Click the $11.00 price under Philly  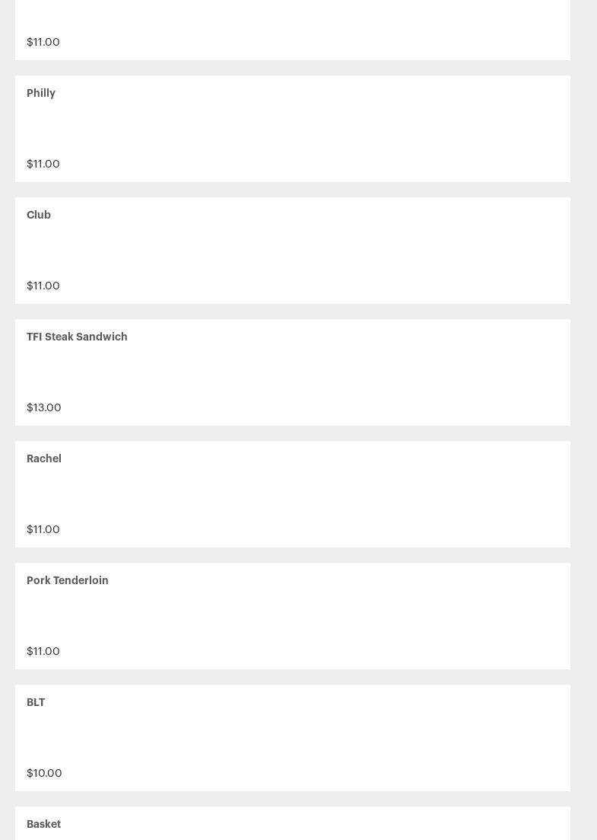click(43, 164)
